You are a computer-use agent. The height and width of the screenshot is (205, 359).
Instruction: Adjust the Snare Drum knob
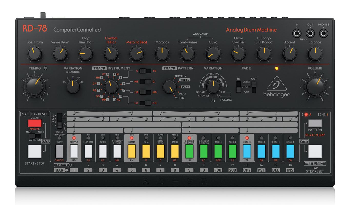tap(60, 54)
